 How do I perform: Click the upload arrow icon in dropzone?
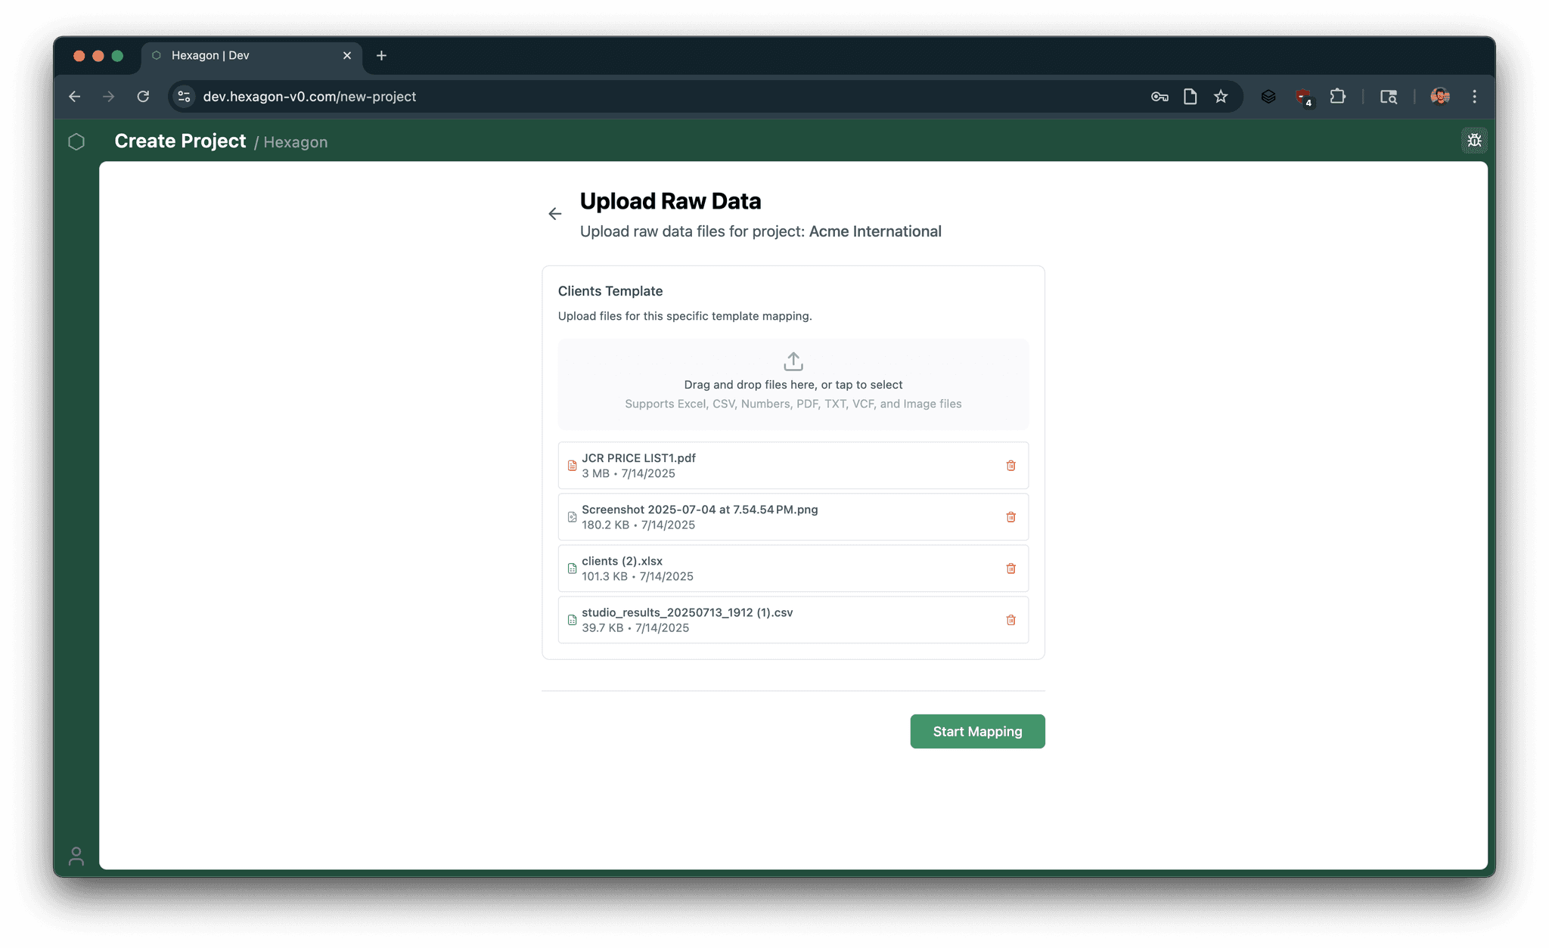click(x=793, y=361)
